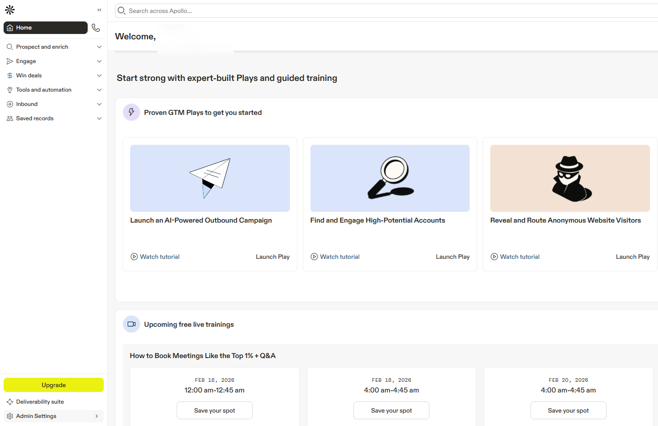Click the yellow Upgrade button
Viewport: 658px width, 426px height.
(x=54, y=385)
